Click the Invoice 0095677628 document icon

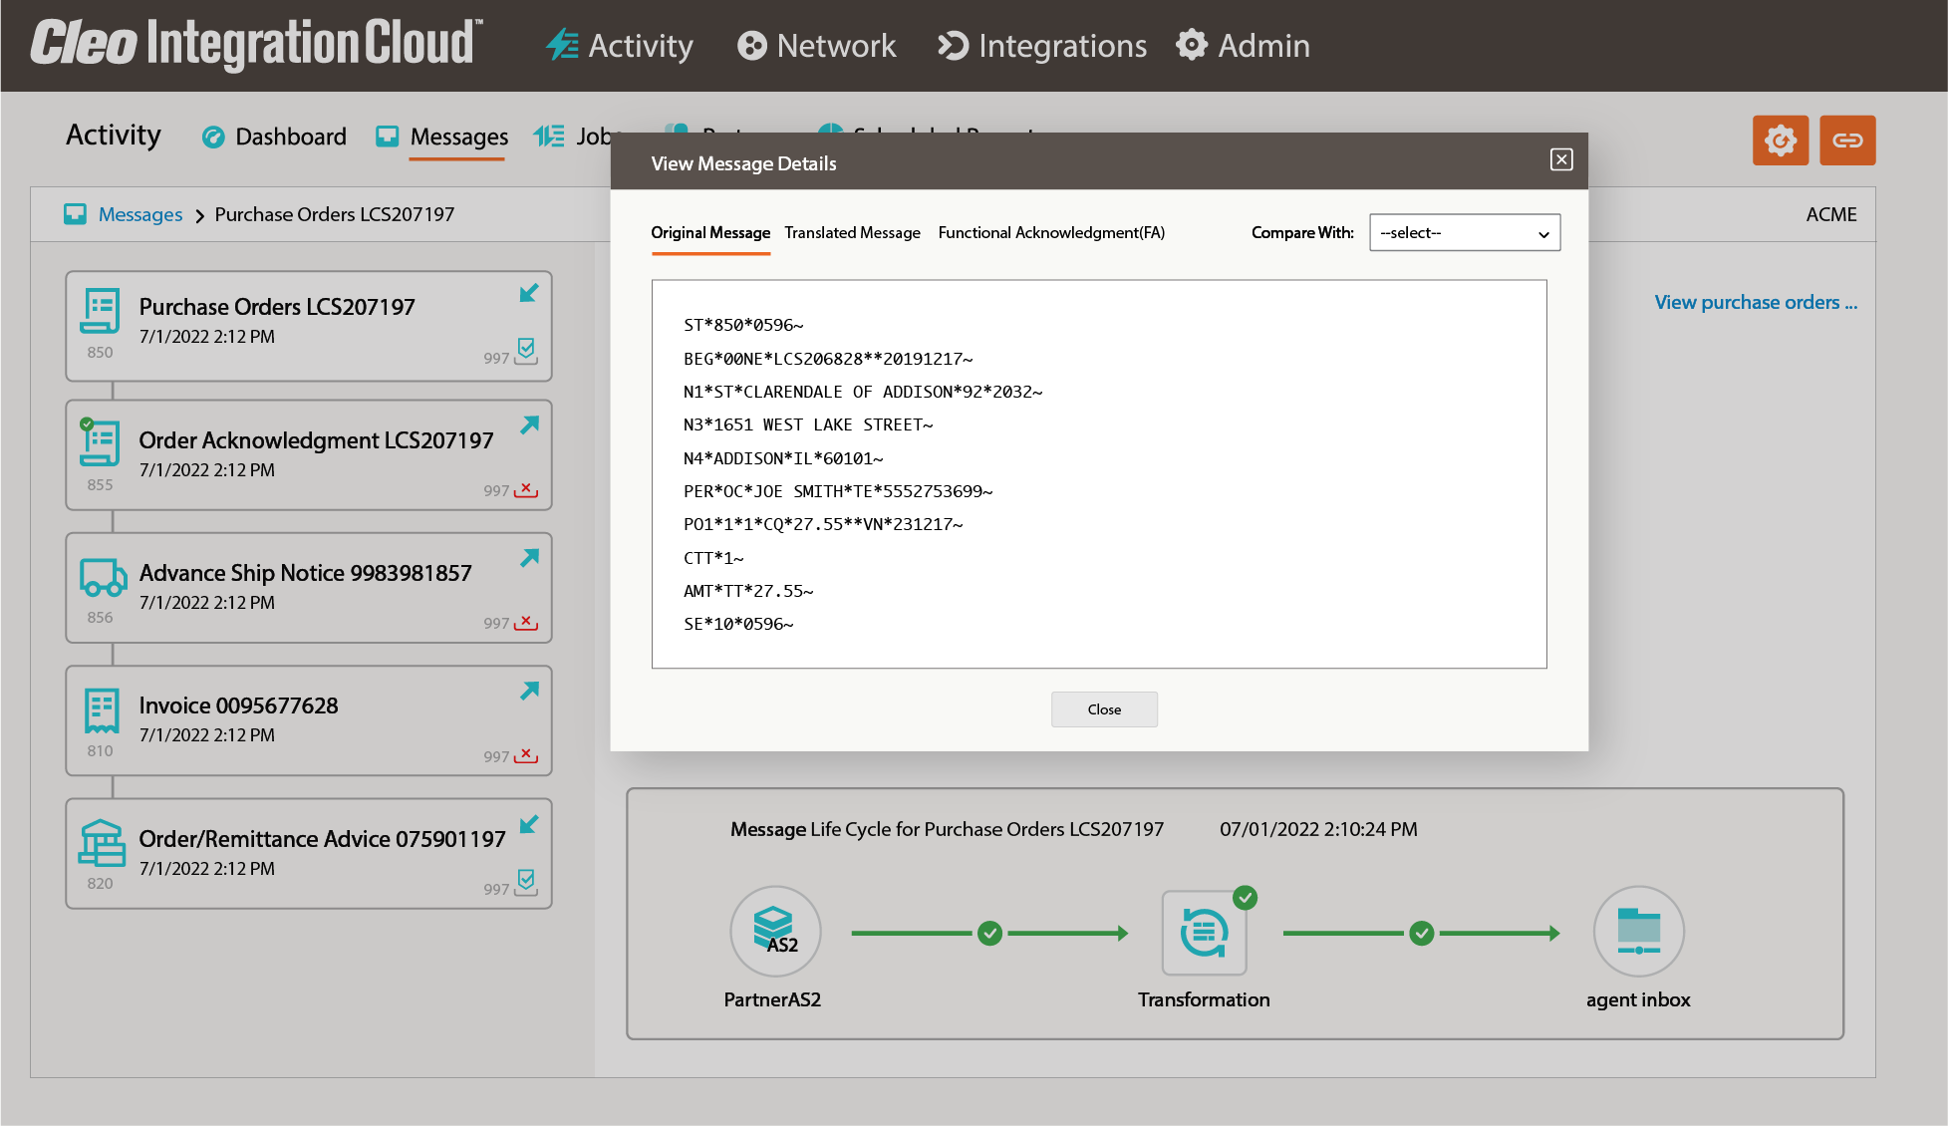coord(100,709)
